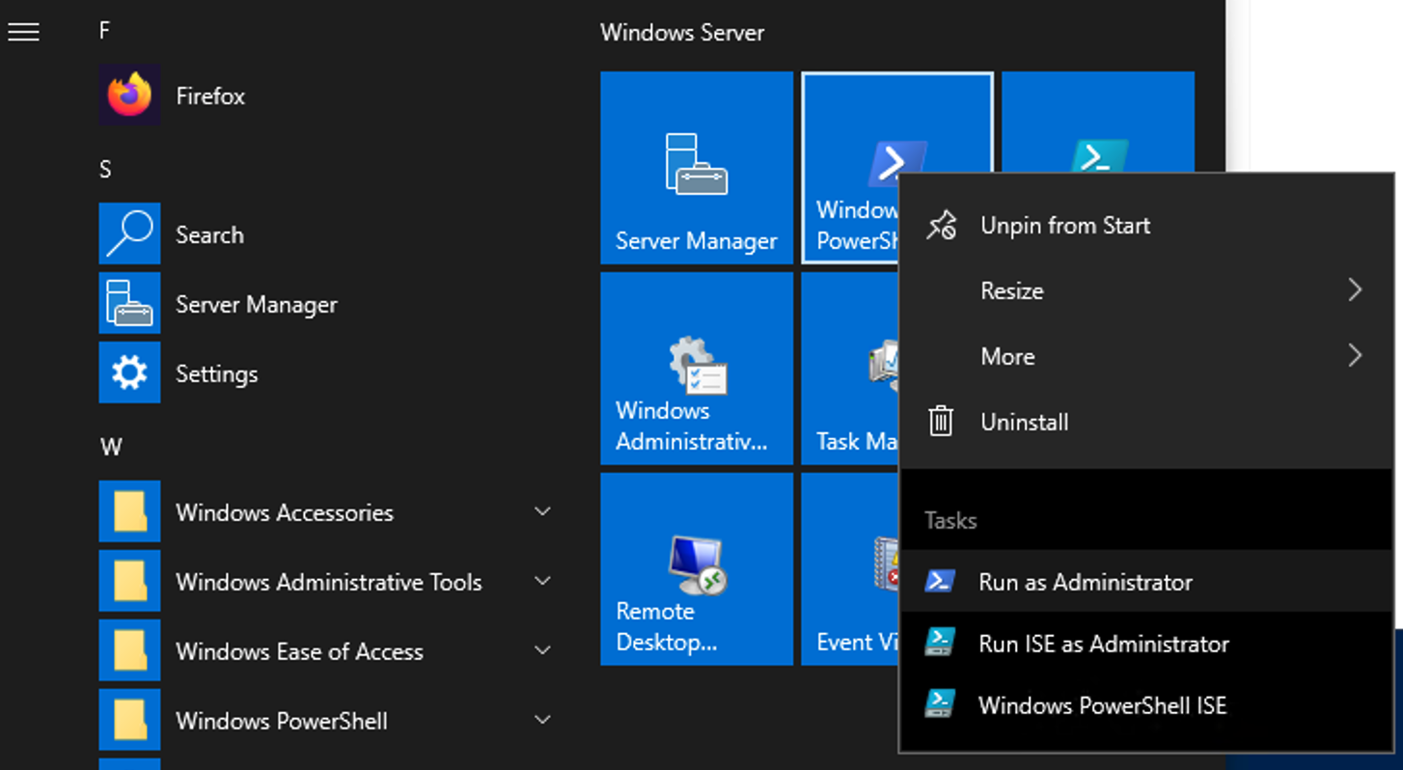
Task: Launch Firefox from the app list
Action: click(x=209, y=96)
